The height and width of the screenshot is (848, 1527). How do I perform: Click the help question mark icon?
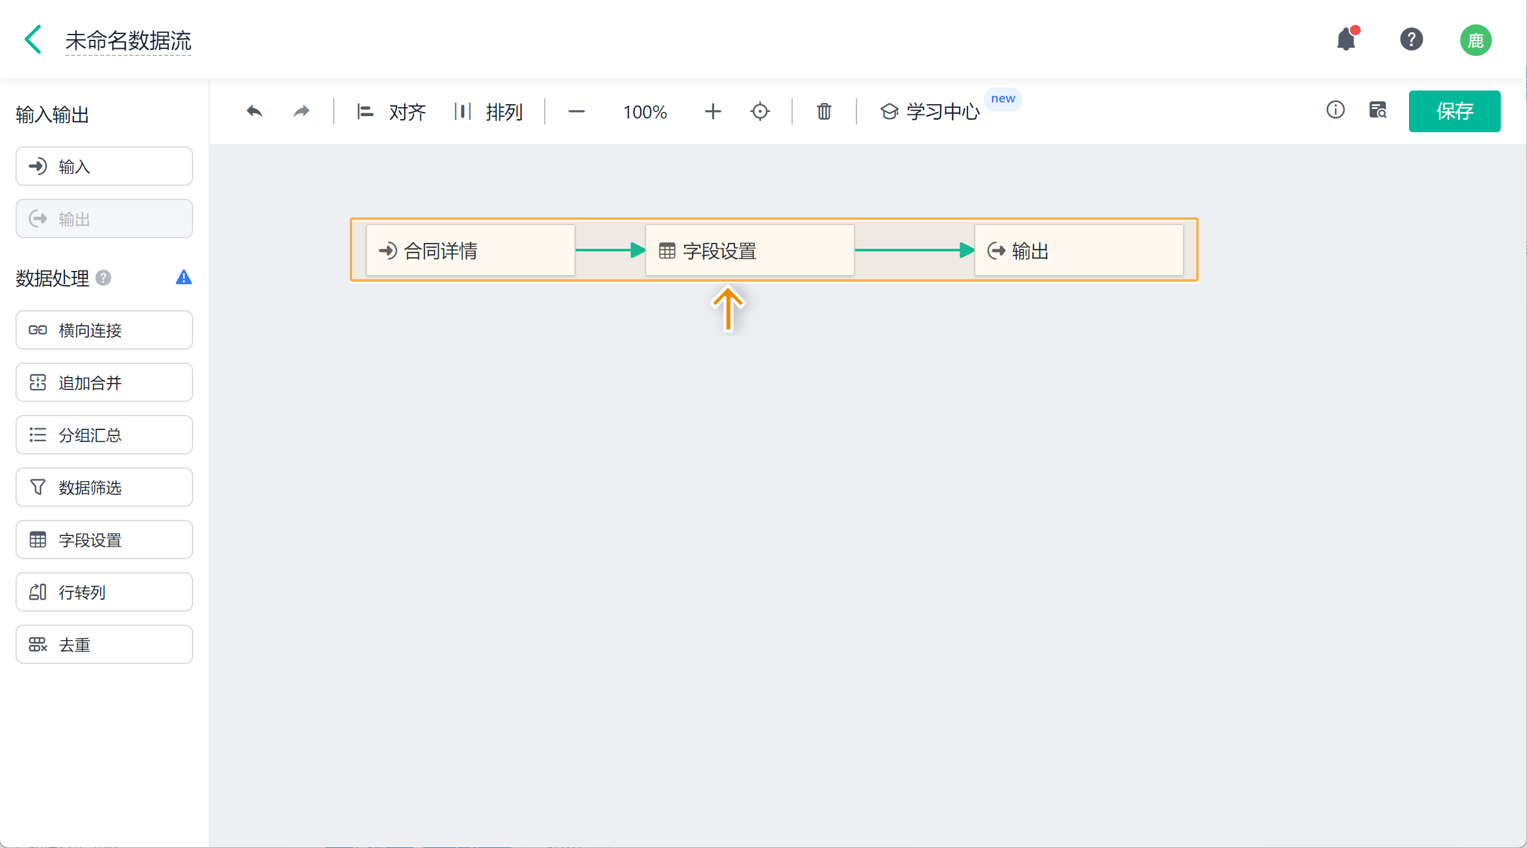[1411, 40]
